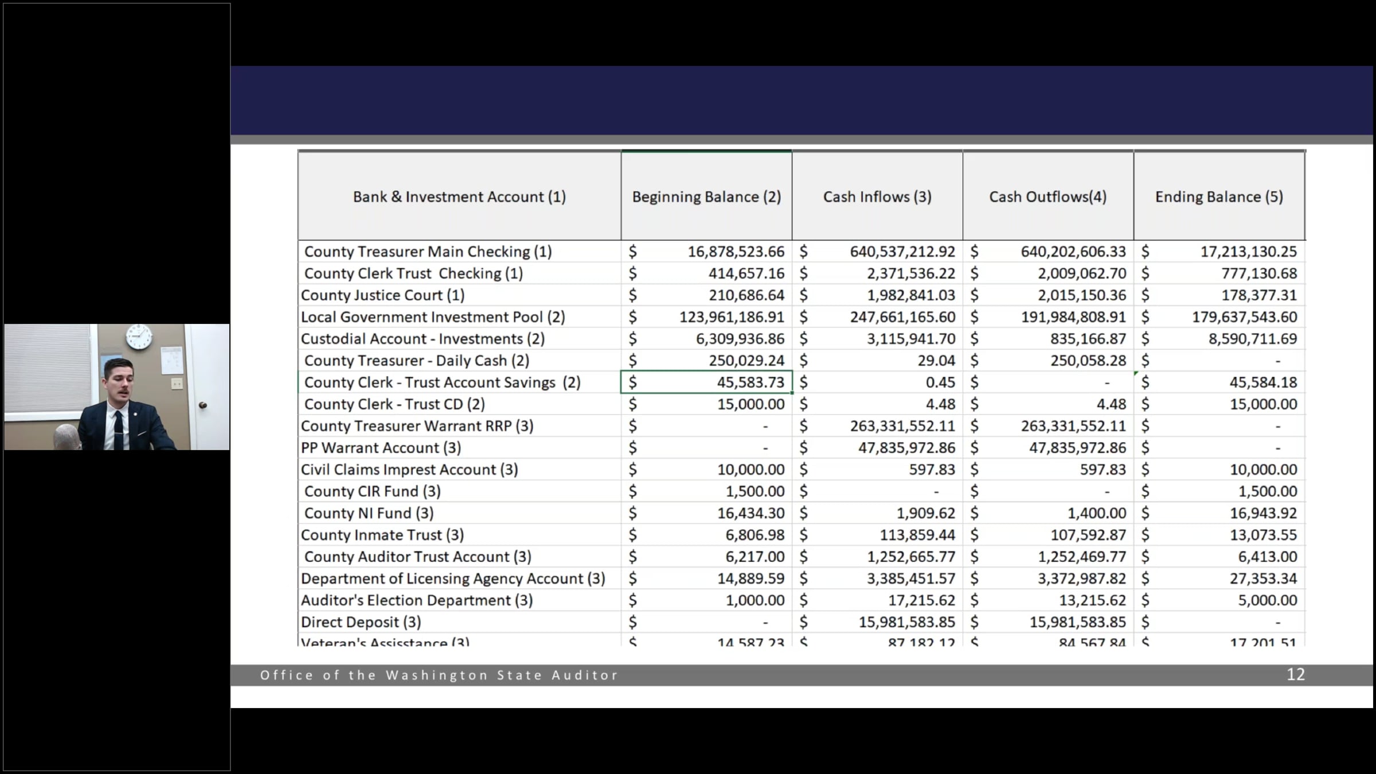Click the green error indicator triangle in Ending Balance column
This screenshot has width=1376, height=774.
(x=1136, y=374)
